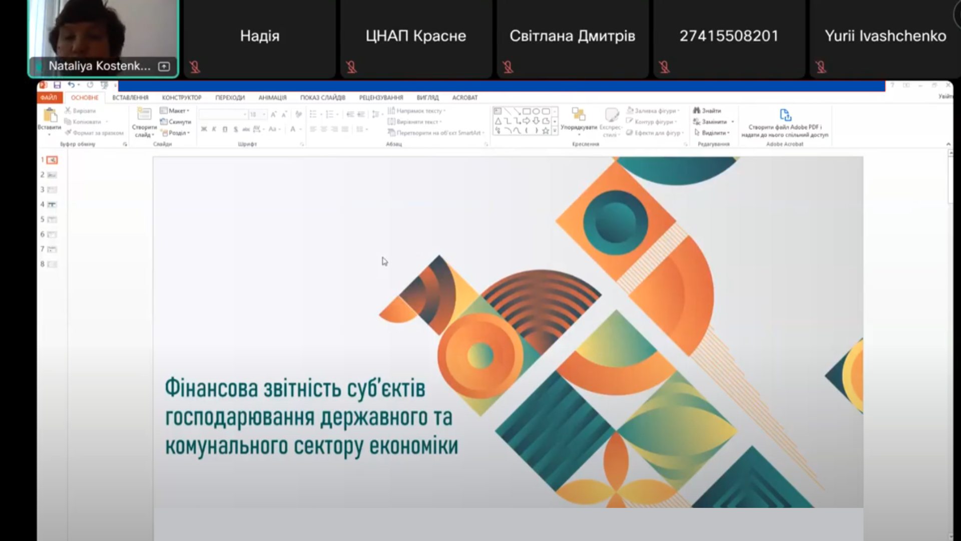Select slide 4 thumbnail in slide panel
The height and width of the screenshot is (541, 961).
[x=52, y=204]
